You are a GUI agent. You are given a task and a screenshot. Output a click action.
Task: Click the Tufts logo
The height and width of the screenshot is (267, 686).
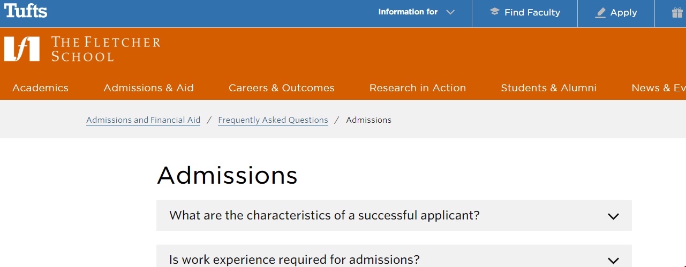click(x=26, y=11)
